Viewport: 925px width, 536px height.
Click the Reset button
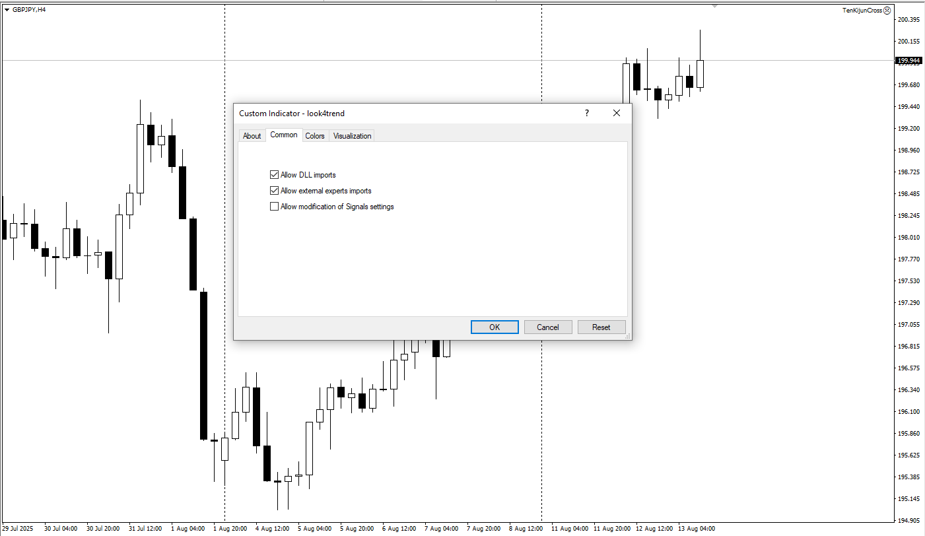[601, 327]
